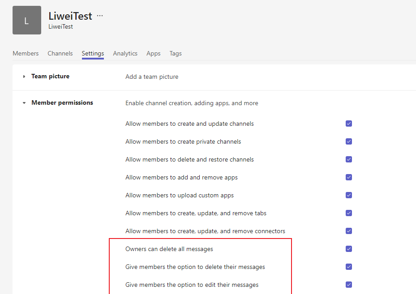Click Allow members to add and remove apps label
Screen dimensions: 416x294
pos(181,177)
